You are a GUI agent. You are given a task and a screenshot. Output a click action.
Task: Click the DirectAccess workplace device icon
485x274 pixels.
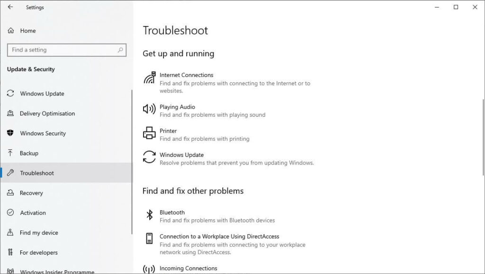tap(149, 239)
